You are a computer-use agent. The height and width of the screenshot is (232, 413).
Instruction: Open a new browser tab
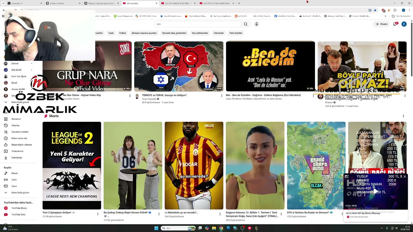239,3
